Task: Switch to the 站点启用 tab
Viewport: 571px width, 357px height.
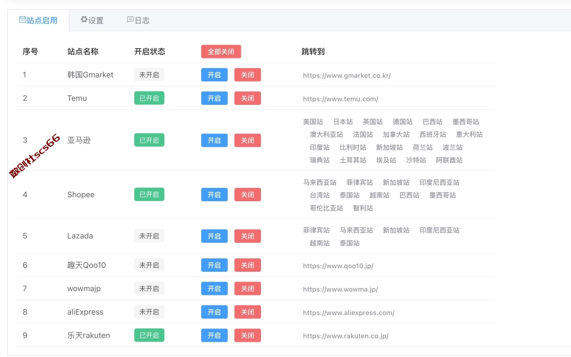Action: pos(38,20)
